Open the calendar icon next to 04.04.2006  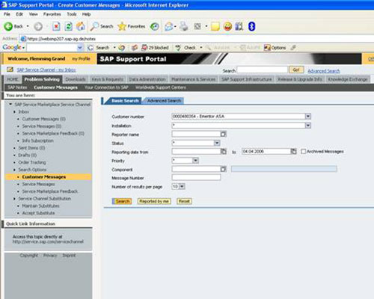click(x=294, y=151)
